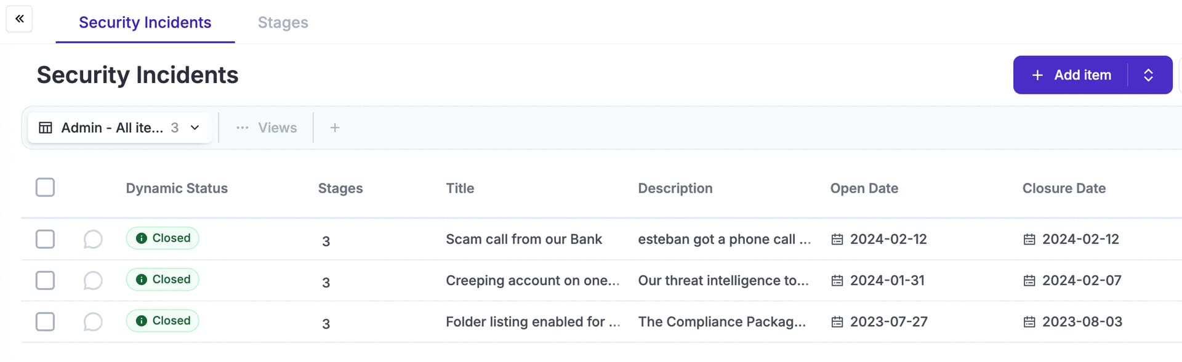The width and height of the screenshot is (1182, 362).
Task: Click Closed status badge for Creeping account
Action: tap(163, 280)
